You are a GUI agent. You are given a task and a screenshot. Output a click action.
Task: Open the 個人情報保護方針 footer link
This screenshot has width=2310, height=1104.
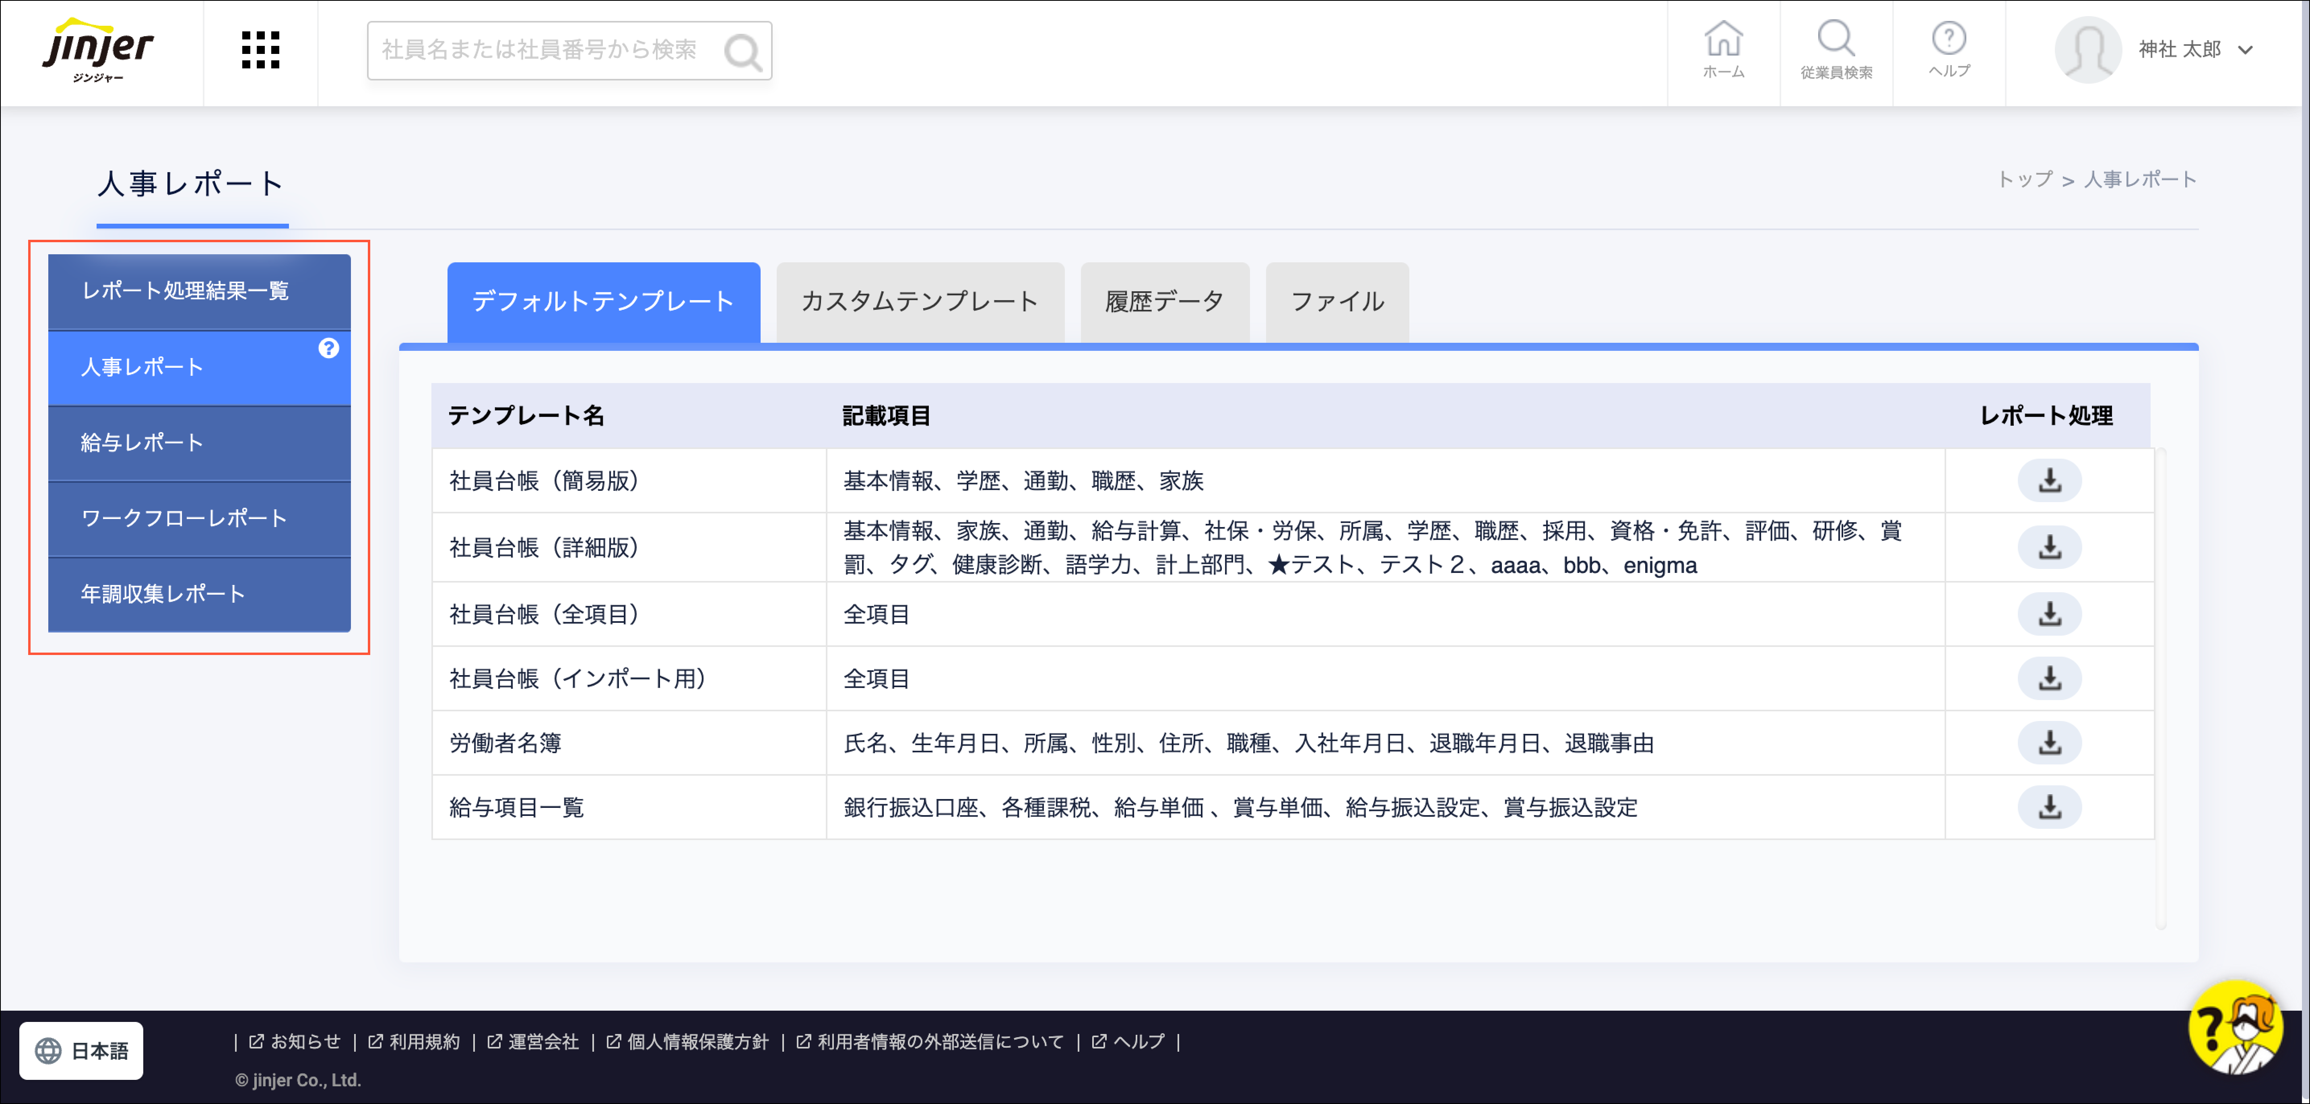[x=688, y=1041]
